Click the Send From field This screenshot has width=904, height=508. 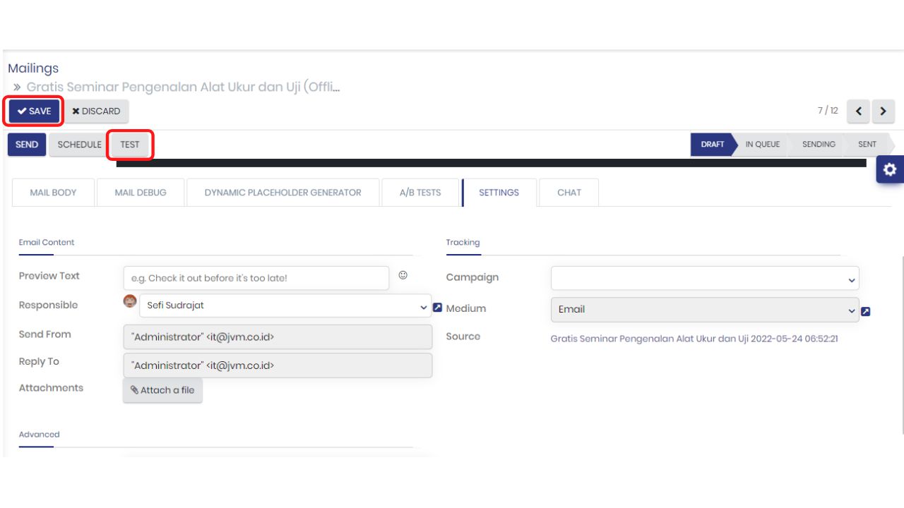pyautogui.click(x=278, y=337)
